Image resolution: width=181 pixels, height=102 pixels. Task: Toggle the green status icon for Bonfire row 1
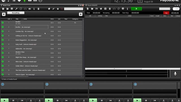tap(3, 23)
